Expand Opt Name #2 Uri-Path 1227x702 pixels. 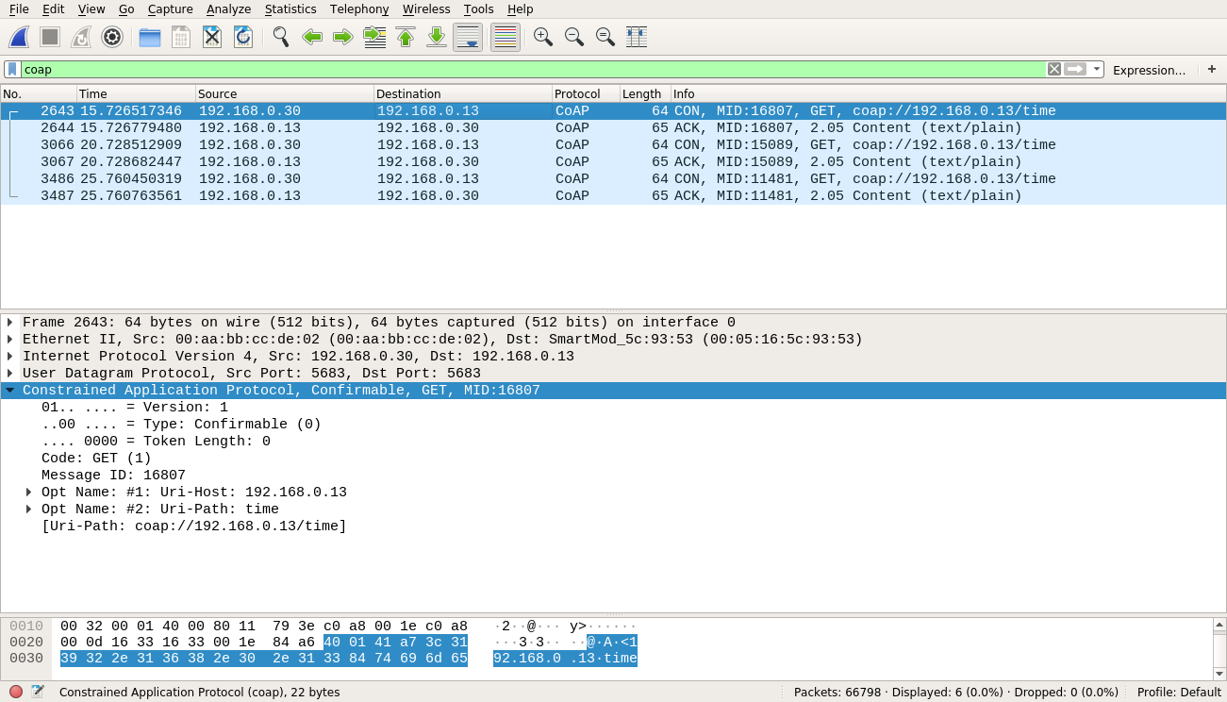[29, 510]
